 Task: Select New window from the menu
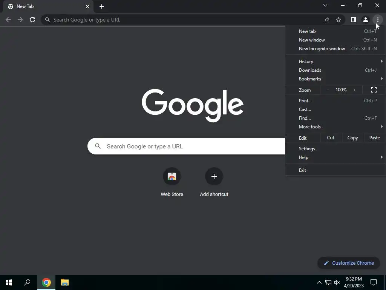335,40
